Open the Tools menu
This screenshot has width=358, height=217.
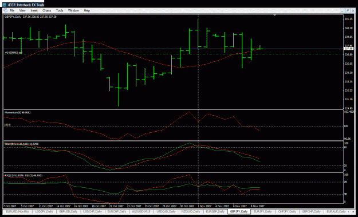(x=60, y=10)
